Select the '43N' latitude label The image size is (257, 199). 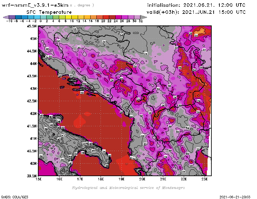(33, 89)
